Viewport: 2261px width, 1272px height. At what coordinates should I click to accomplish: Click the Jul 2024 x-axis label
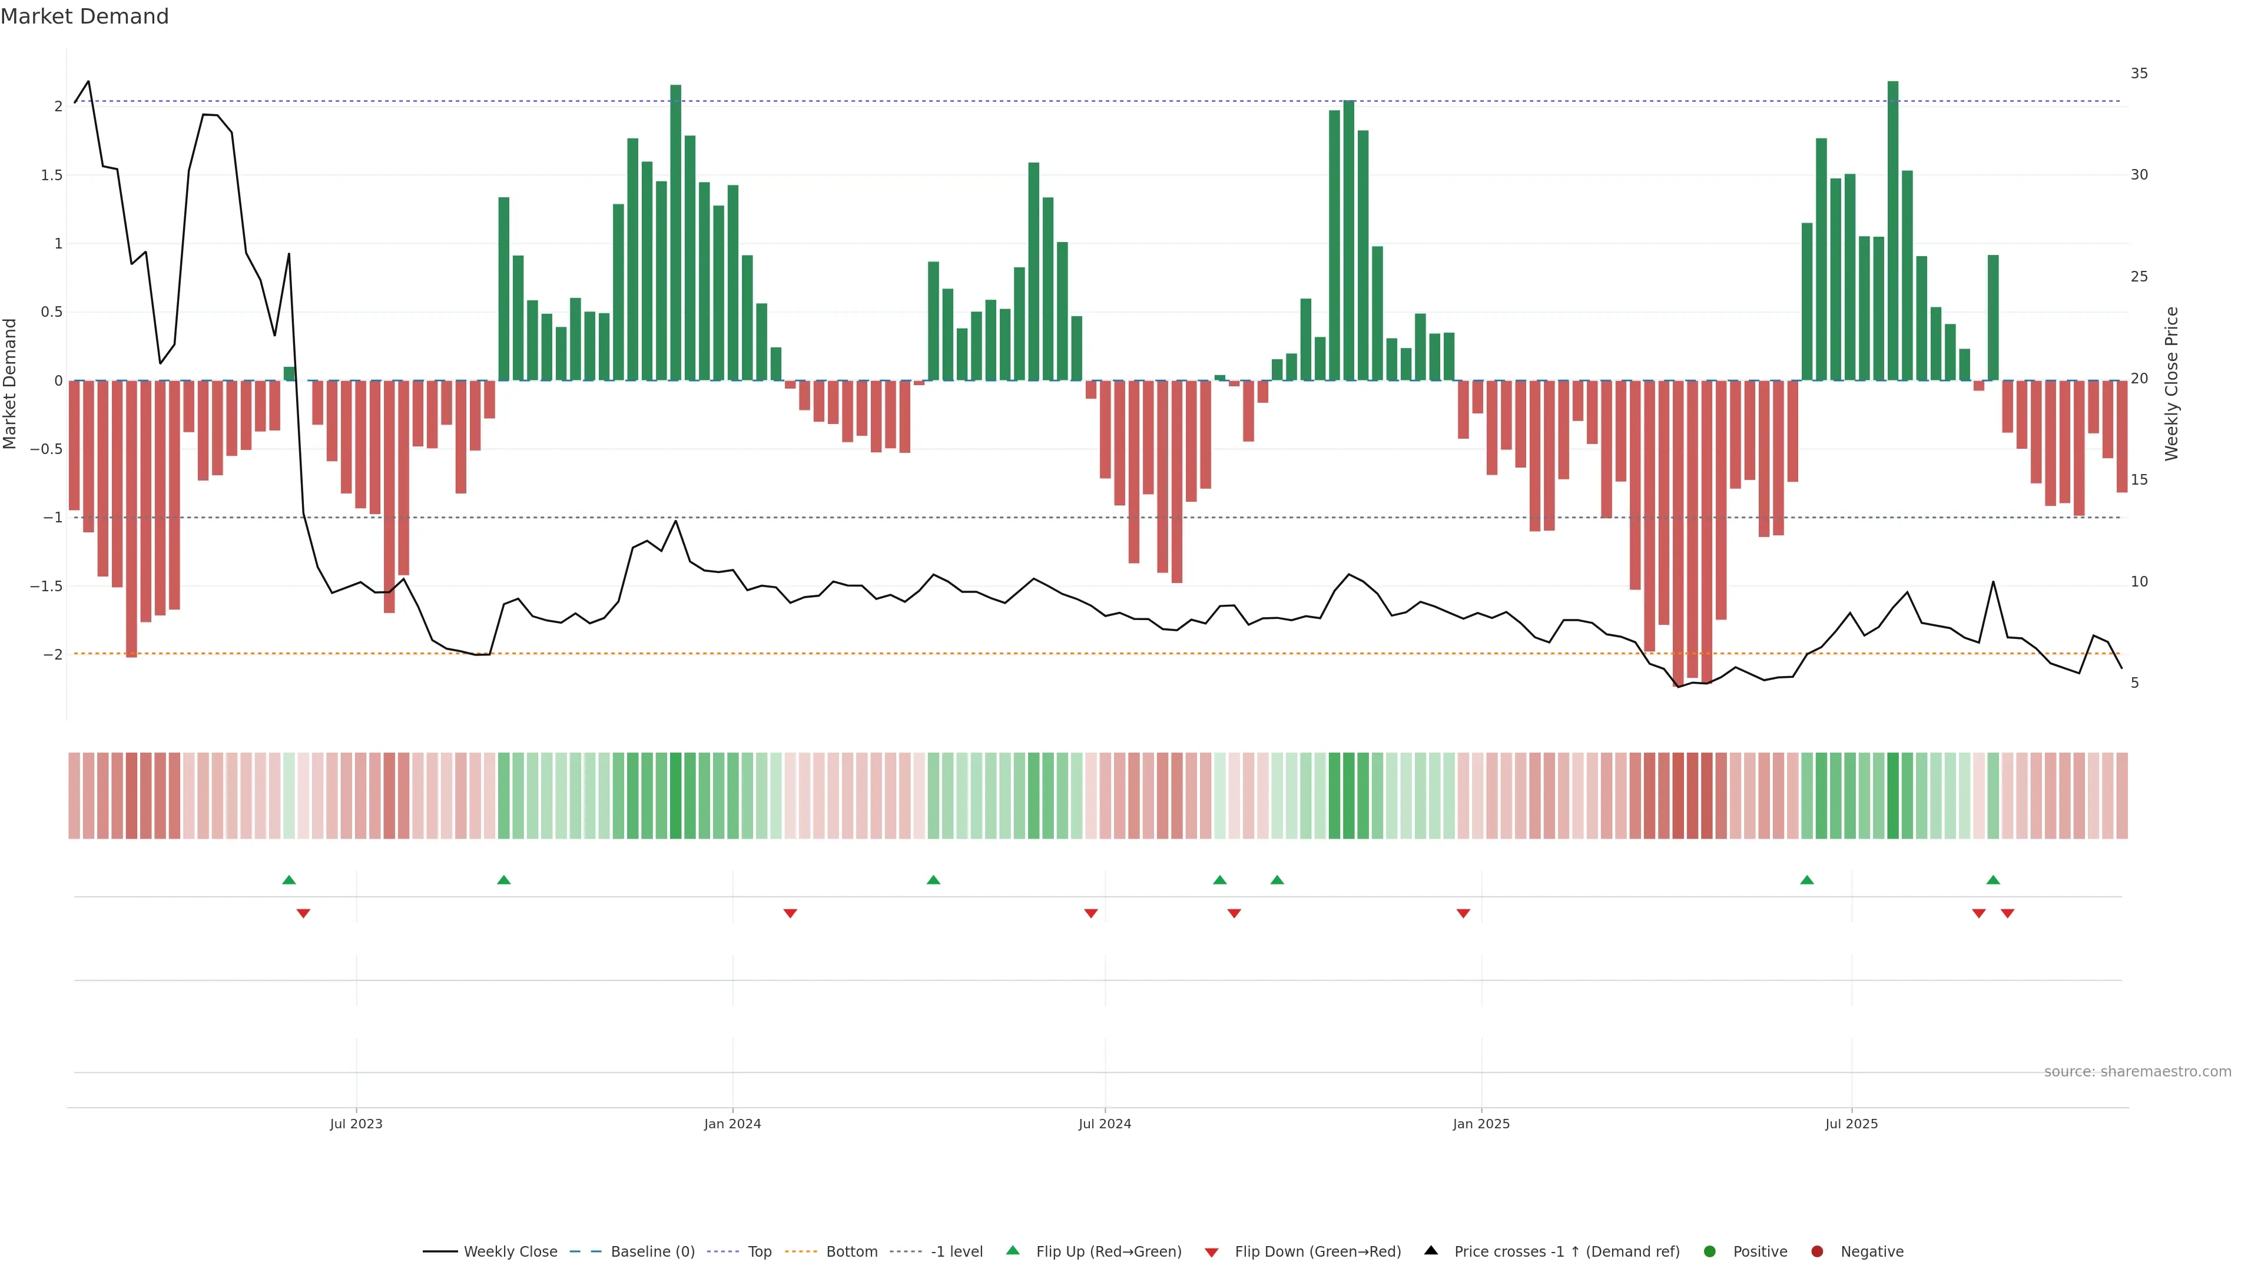click(1104, 1125)
